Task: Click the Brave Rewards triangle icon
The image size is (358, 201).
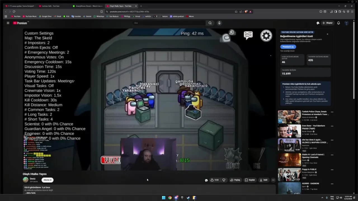Action: coord(250,11)
